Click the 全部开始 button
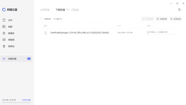The height and width of the screenshot is (105, 186). 148,19
